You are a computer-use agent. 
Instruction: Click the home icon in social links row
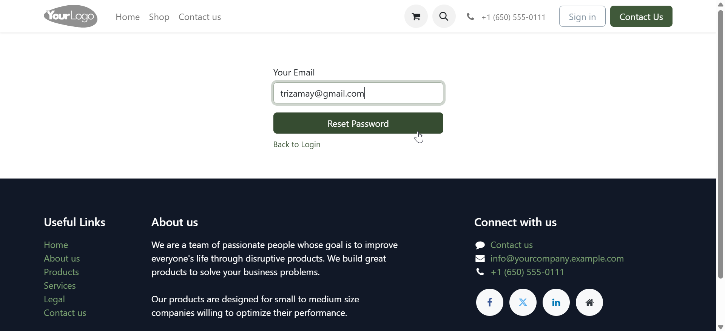click(589, 302)
